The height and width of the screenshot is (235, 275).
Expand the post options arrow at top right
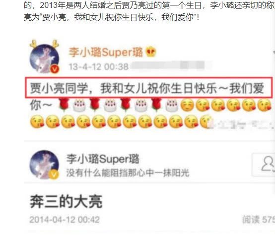point(274,52)
